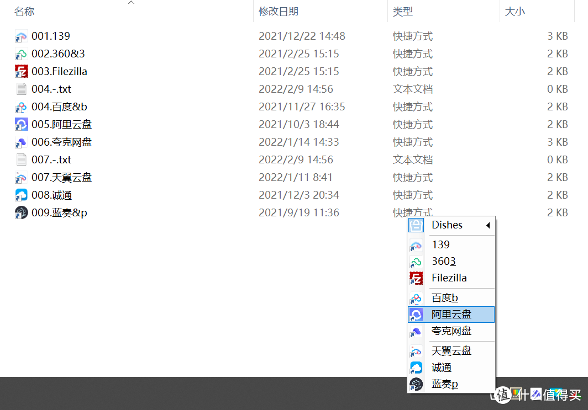Click the Filezilla icon in popup menu
588x410 pixels.
point(416,278)
